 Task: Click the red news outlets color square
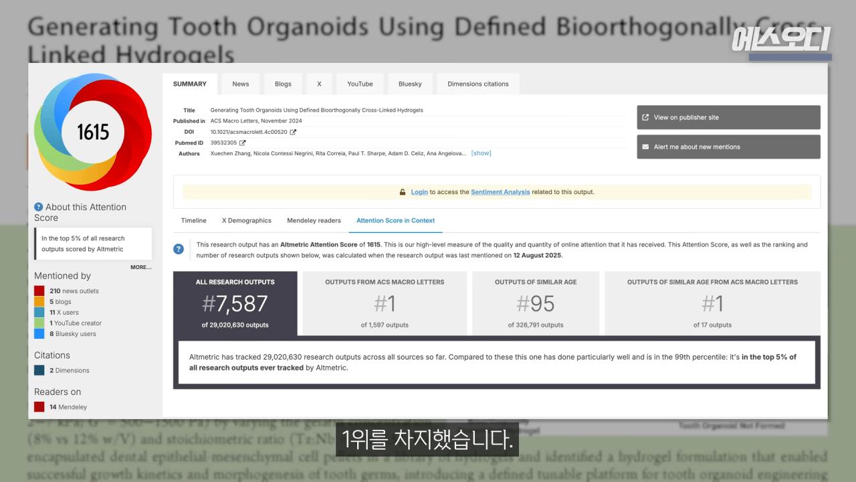coord(39,291)
